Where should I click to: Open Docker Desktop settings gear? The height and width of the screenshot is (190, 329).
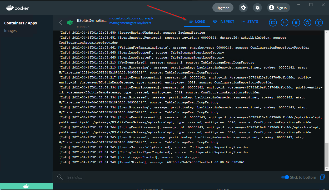click(x=243, y=7)
